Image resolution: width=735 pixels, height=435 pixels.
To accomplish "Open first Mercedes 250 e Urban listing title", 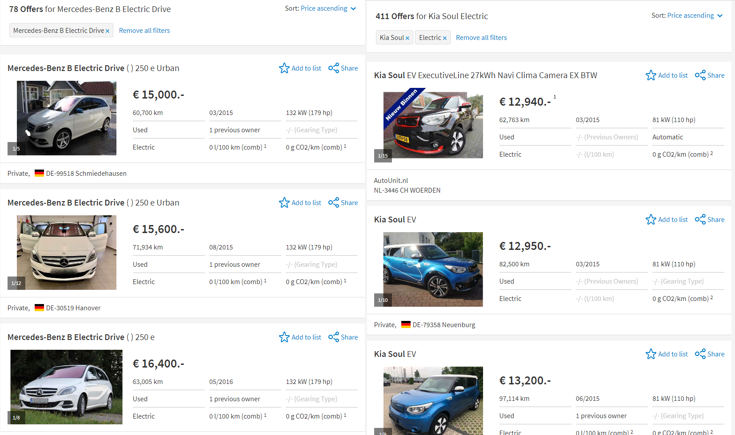I will (93, 68).
